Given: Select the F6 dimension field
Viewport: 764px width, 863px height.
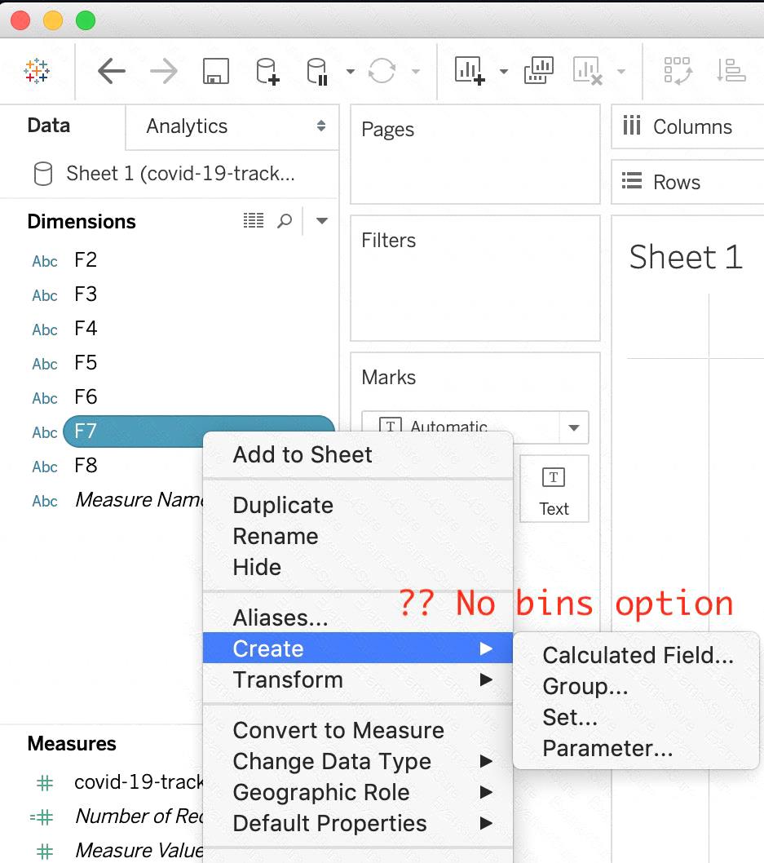Looking at the screenshot, I should click(x=86, y=396).
